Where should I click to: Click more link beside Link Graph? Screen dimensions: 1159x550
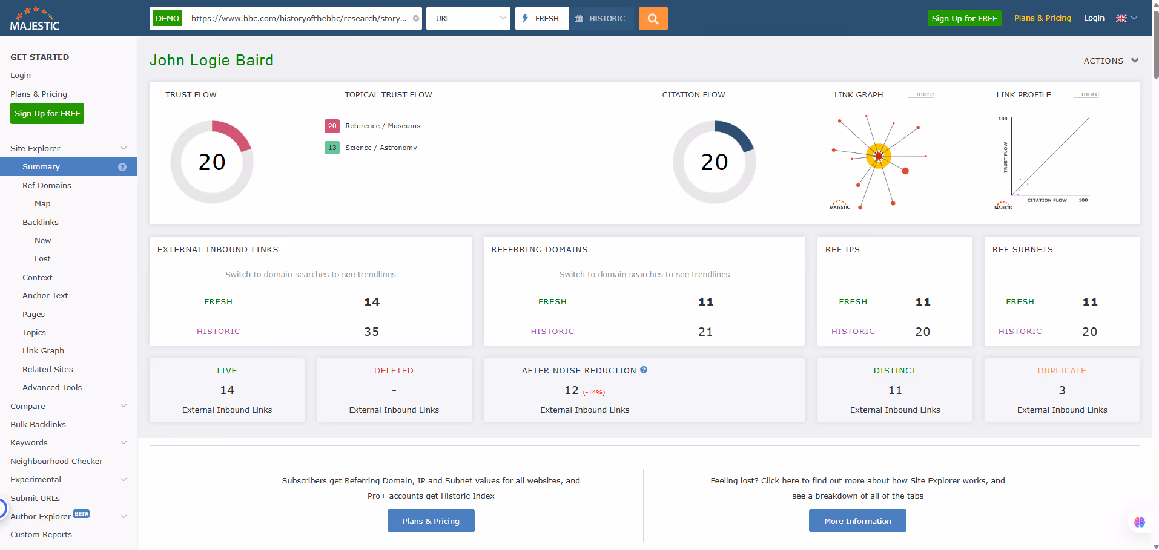coord(921,94)
